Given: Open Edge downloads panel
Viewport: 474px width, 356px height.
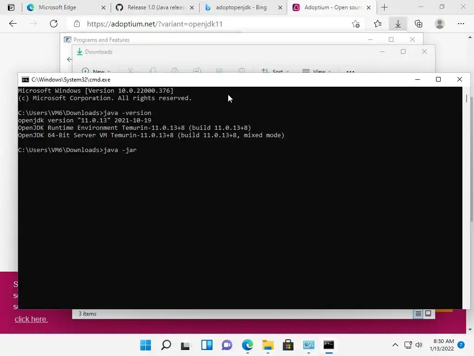Looking at the screenshot, I should [398, 24].
